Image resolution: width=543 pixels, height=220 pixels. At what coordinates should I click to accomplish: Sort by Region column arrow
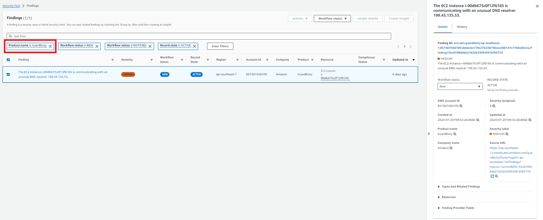[237, 60]
